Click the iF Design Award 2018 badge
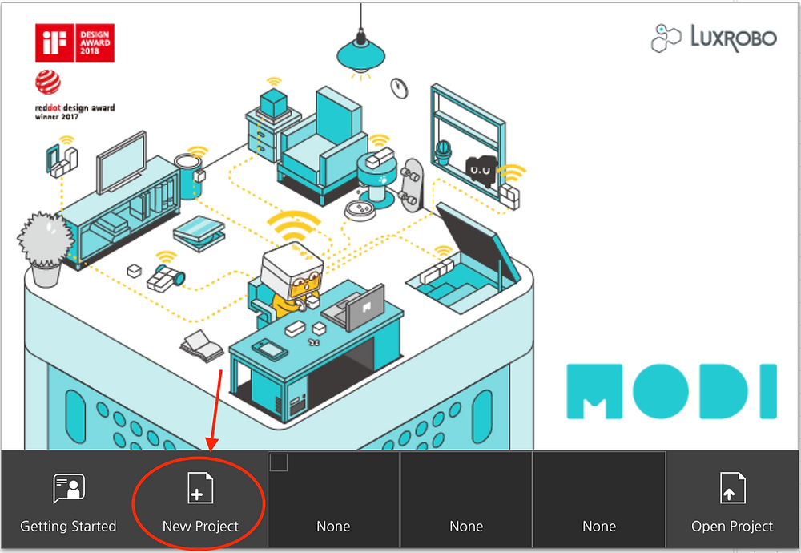The image size is (801, 553). 74,42
